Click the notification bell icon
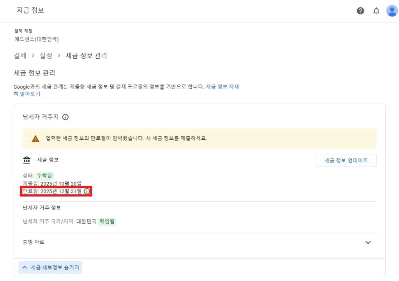Viewport: 399px width, 281px height. point(376,11)
